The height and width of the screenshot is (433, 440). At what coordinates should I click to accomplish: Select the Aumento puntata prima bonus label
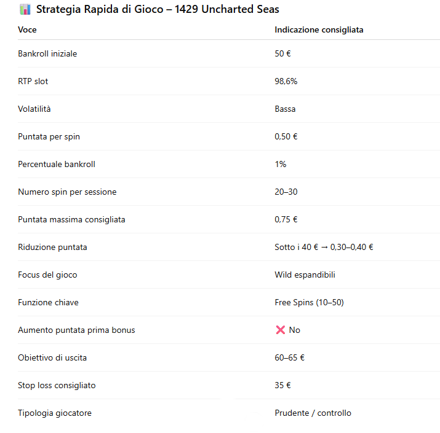(76, 330)
